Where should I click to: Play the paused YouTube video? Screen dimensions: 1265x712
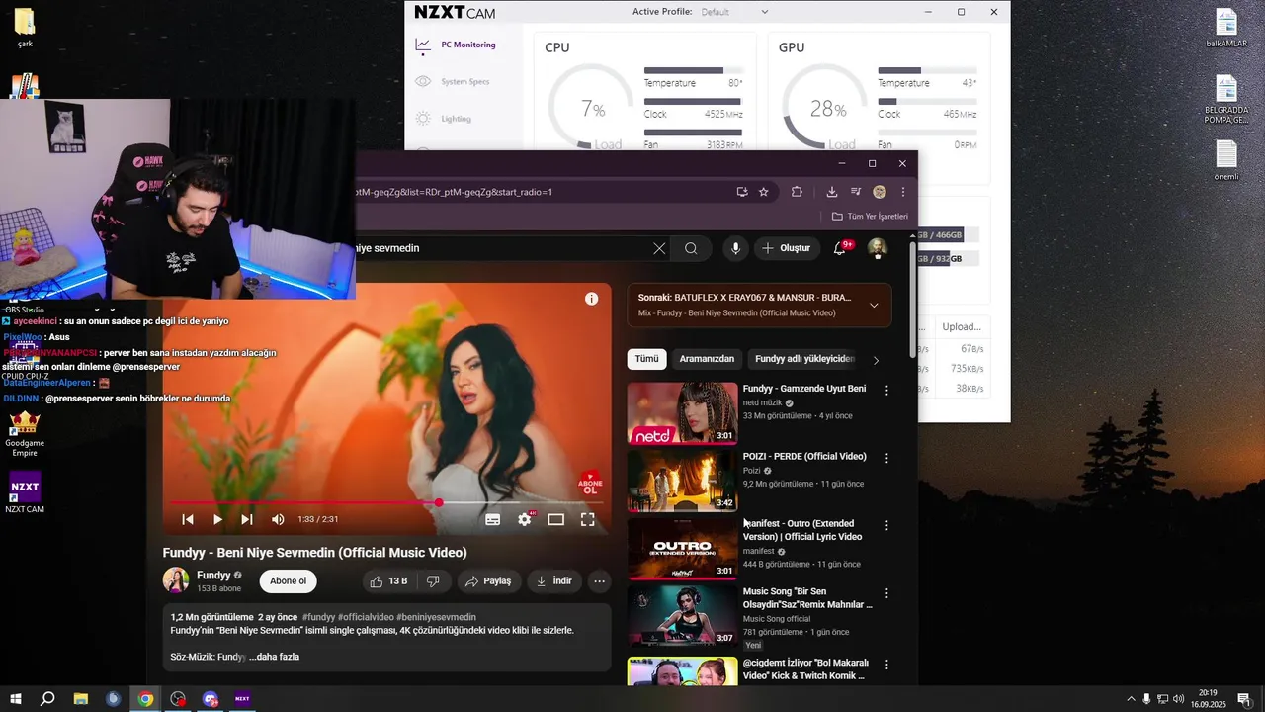pyautogui.click(x=217, y=519)
